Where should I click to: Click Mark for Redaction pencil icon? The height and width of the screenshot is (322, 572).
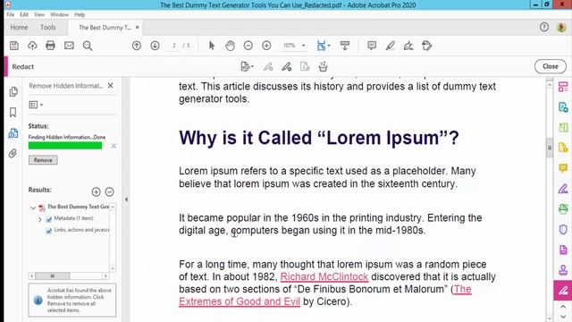268,67
